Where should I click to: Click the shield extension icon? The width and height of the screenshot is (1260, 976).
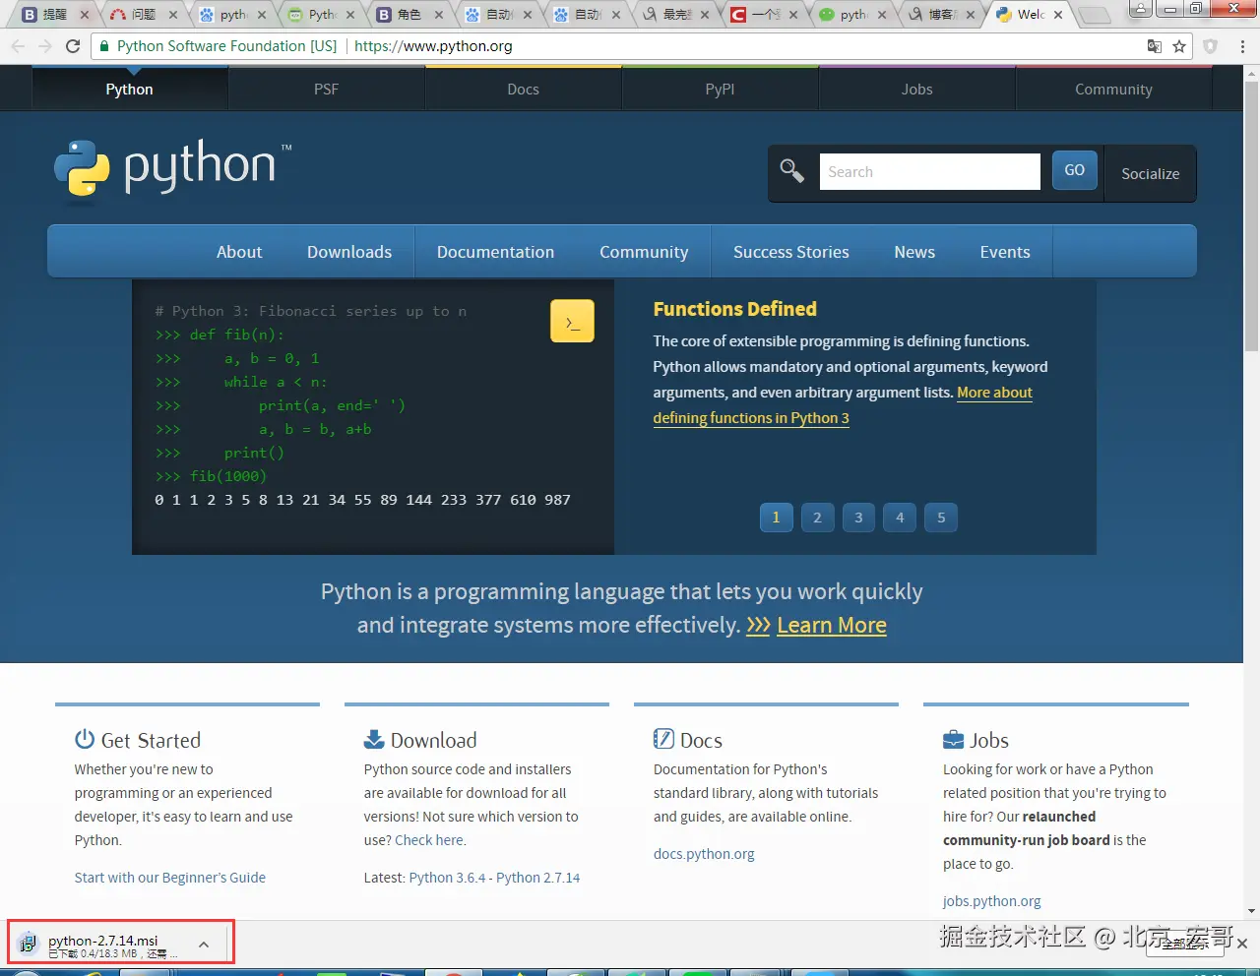(1211, 46)
